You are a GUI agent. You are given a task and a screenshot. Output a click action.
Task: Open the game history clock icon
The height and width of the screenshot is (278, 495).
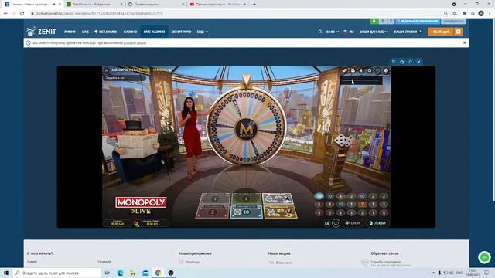coord(378,70)
